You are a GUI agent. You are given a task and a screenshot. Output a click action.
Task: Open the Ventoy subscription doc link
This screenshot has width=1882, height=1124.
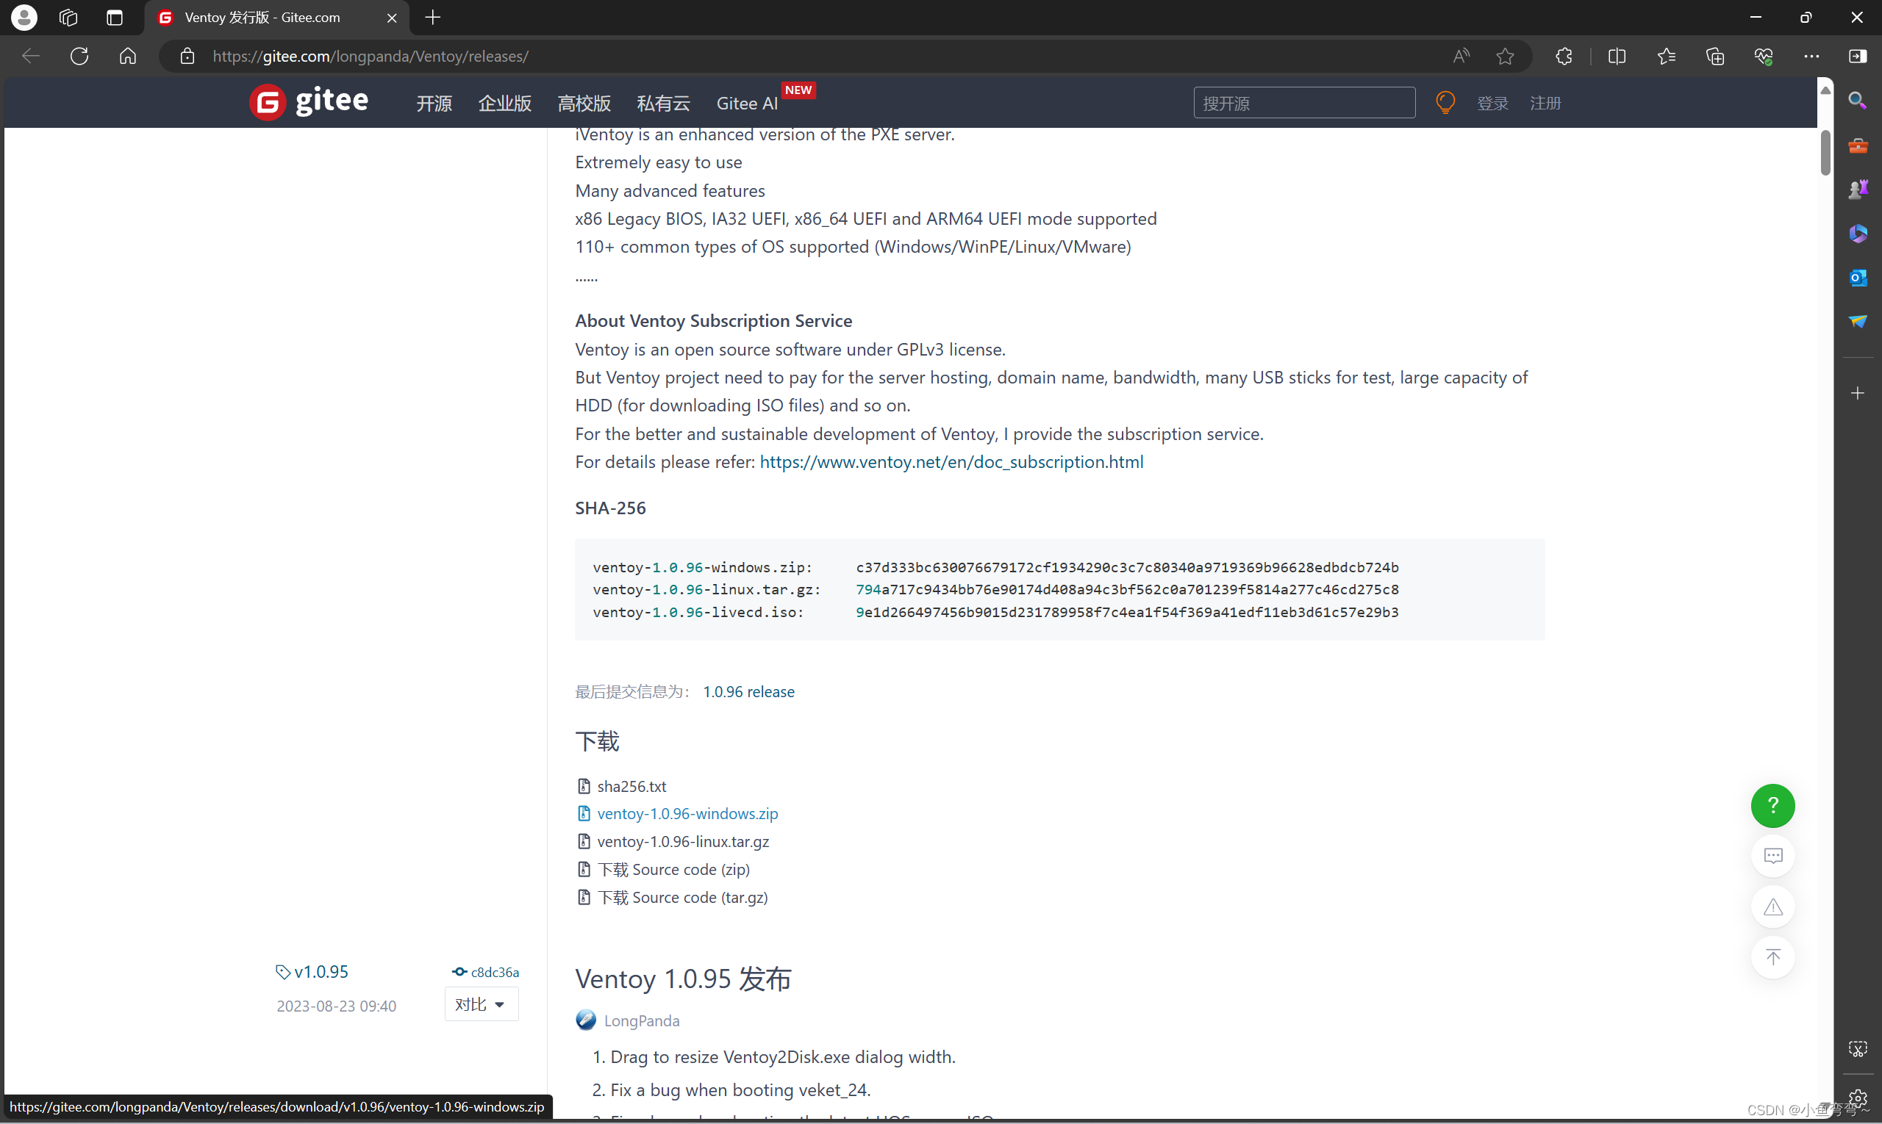(x=951, y=462)
